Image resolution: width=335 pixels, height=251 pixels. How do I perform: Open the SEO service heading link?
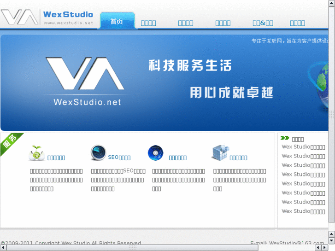(119, 158)
